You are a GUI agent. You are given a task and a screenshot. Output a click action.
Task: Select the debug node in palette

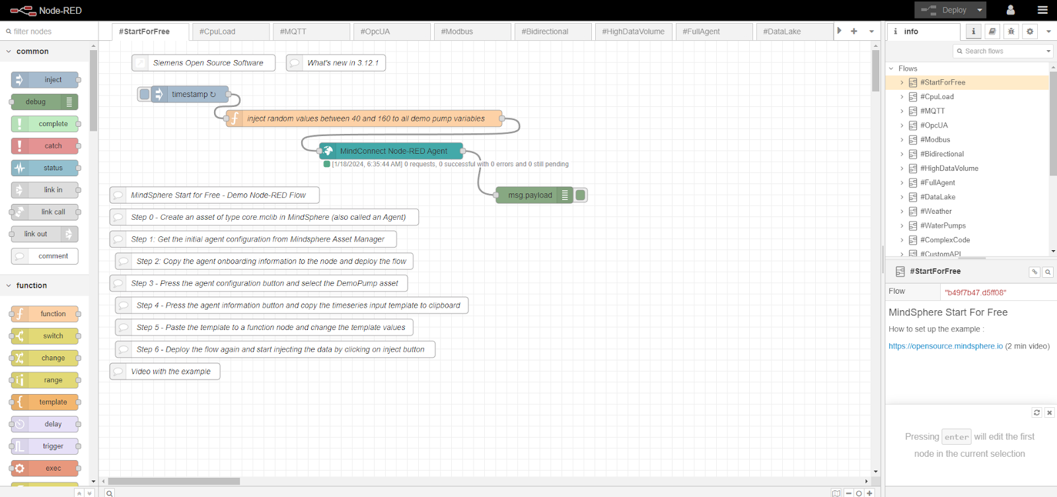point(45,102)
